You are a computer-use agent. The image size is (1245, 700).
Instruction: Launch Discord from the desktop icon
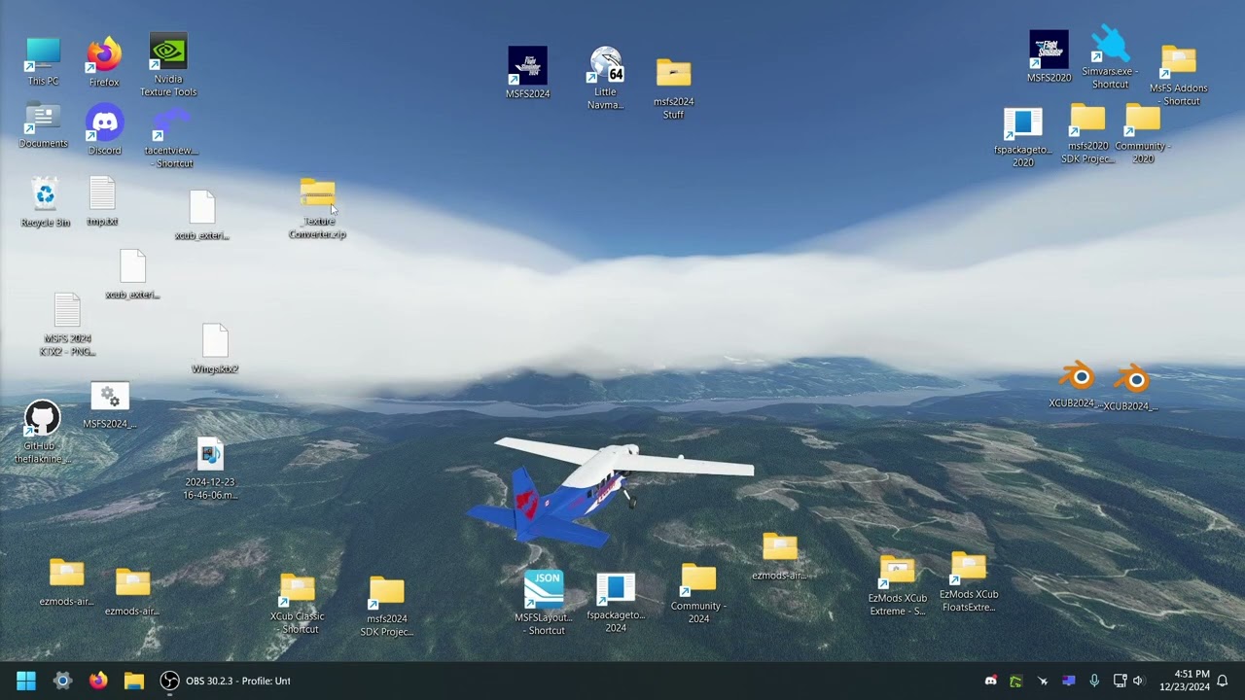(x=104, y=131)
